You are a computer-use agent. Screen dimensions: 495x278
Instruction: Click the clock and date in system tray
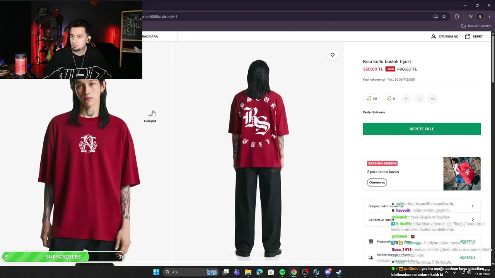[483, 272]
